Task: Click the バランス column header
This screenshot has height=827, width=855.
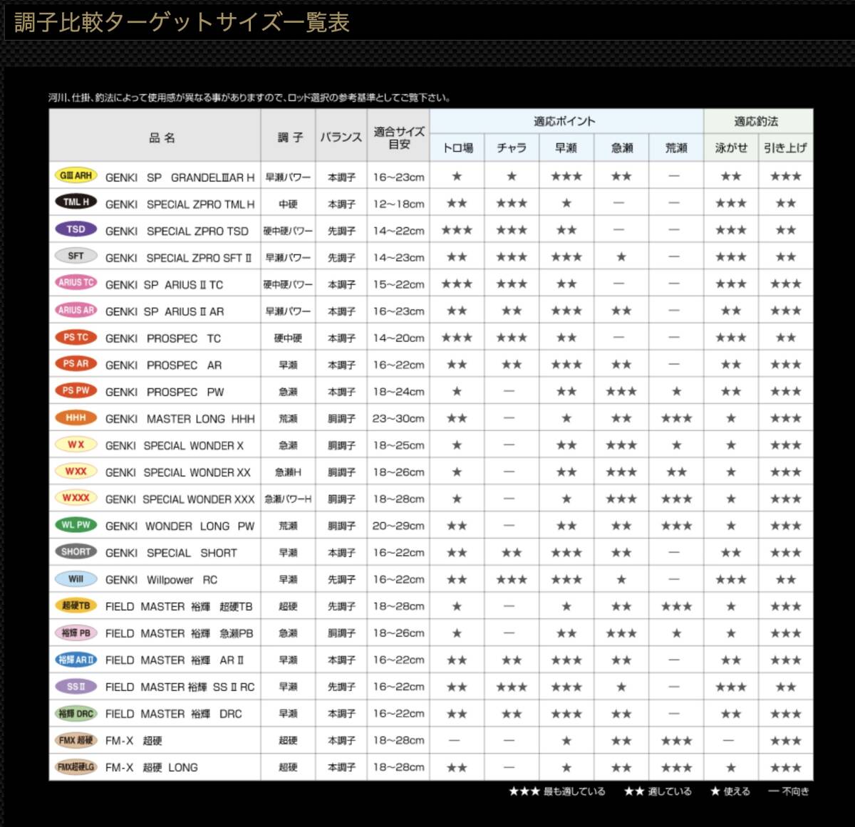Action: point(341,137)
